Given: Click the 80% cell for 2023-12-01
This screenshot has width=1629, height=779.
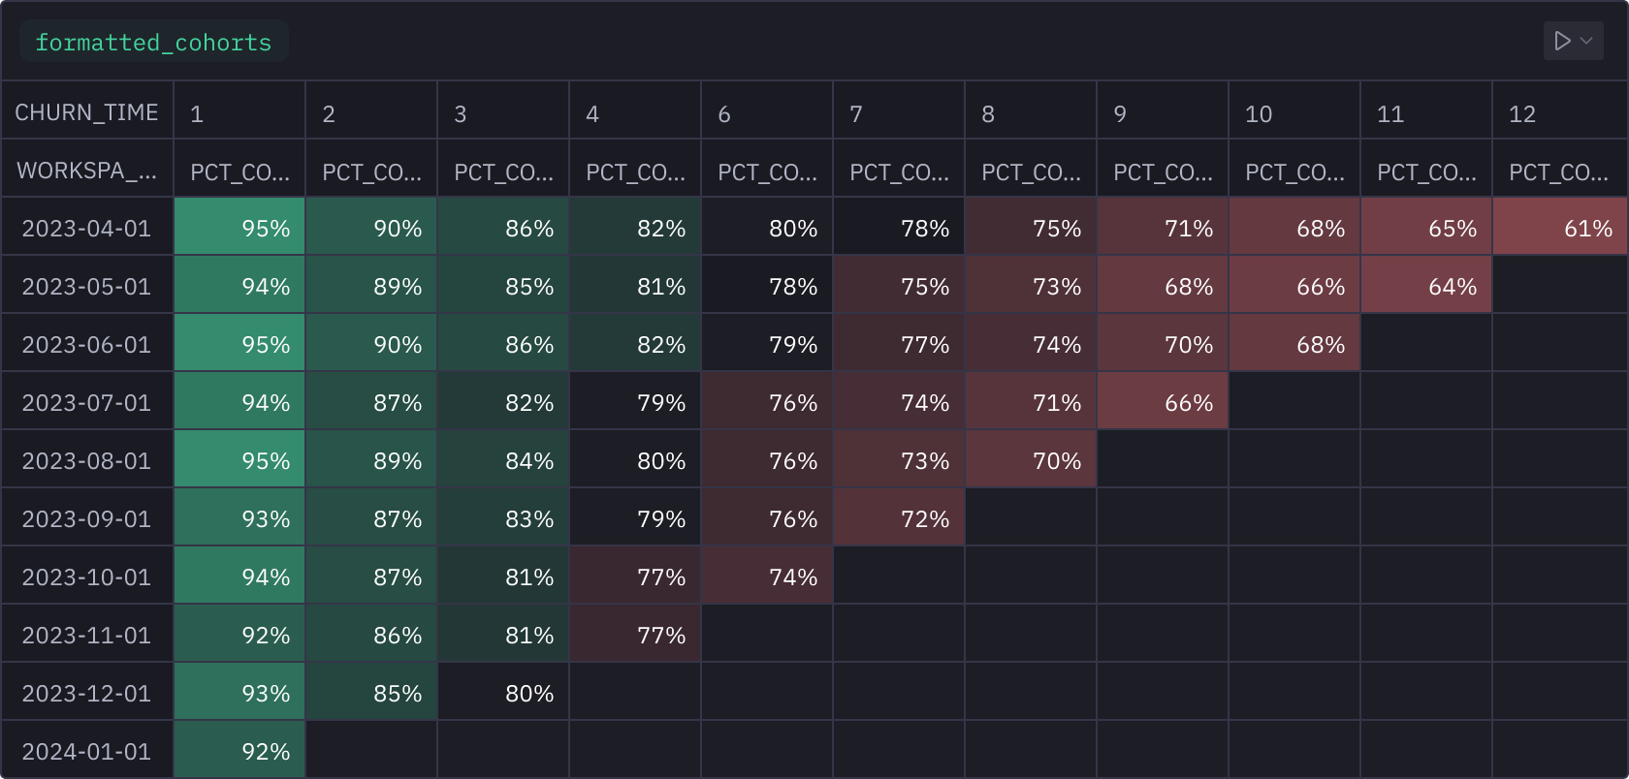Looking at the screenshot, I should 502,692.
